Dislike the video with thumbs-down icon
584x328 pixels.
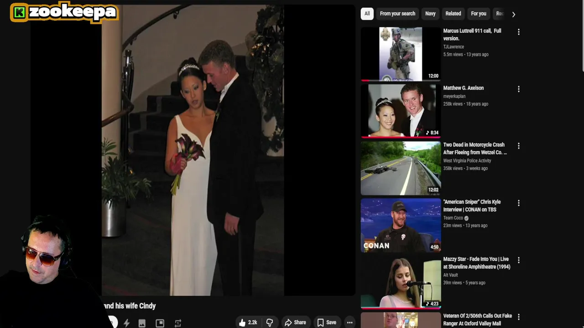(270, 323)
